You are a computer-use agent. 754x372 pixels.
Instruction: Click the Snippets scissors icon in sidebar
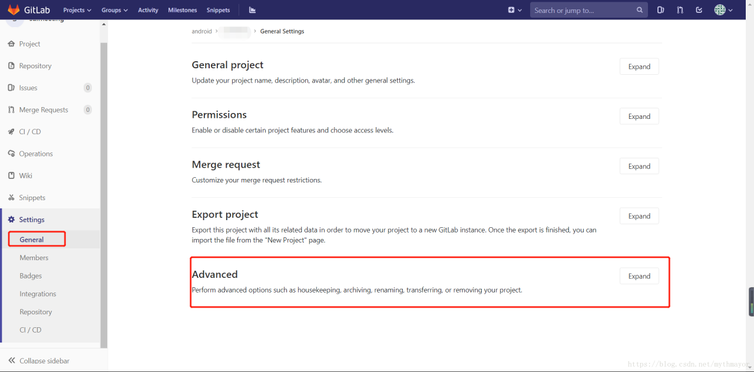(x=11, y=198)
